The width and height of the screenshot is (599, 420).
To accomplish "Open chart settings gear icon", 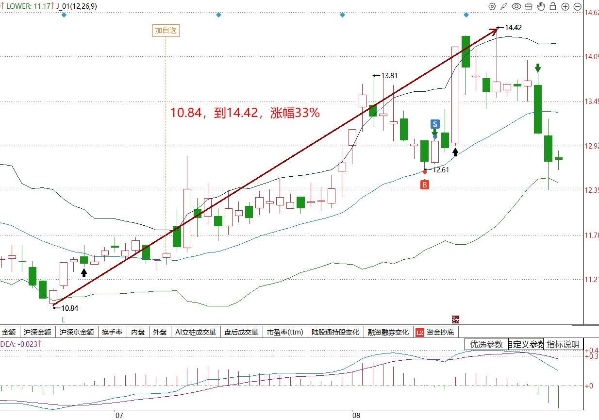I will pyautogui.click(x=492, y=6).
